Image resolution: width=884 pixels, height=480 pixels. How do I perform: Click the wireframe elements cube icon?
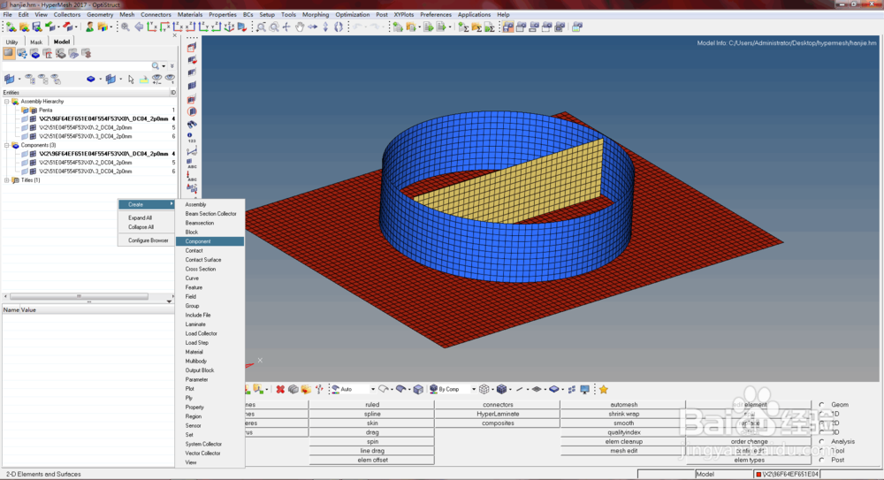coord(484,389)
